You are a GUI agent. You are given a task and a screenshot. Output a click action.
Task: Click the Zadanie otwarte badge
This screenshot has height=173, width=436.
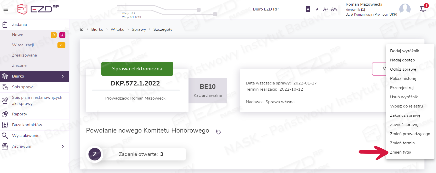coord(141,154)
